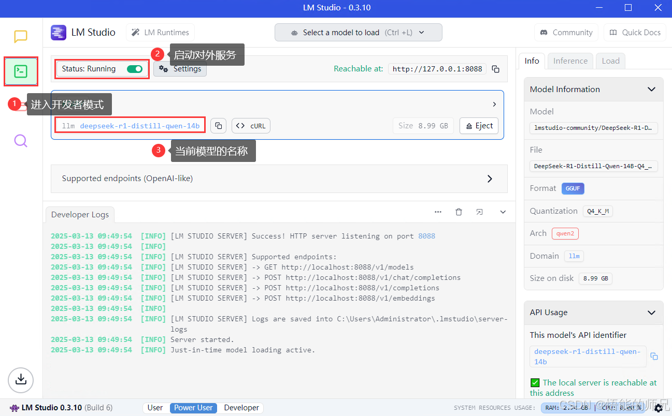Copy the API identifier in API Usage
Image resolution: width=672 pixels, height=416 pixels.
click(654, 356)
